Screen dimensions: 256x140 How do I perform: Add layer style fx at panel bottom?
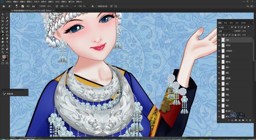click(x=232, y=120)
